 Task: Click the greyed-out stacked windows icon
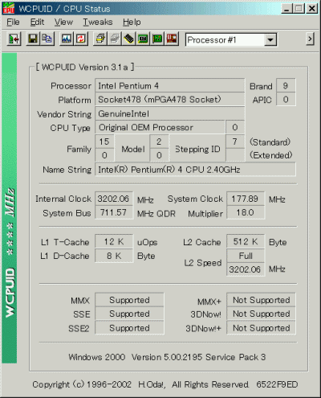(x=115, y=39)
